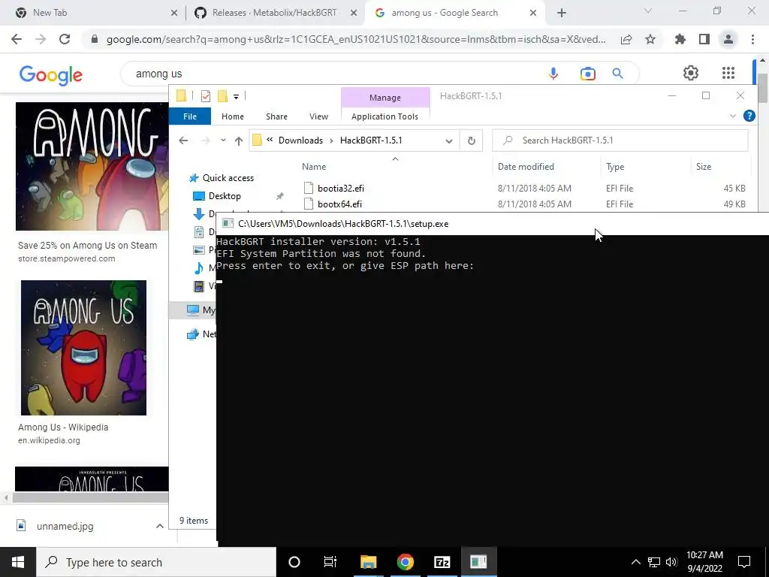Share this page icon in address bar
769x577 pixels.
[626, 39]
